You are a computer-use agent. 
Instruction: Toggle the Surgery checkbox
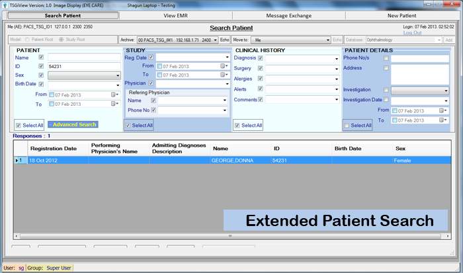tap(260, 68)
